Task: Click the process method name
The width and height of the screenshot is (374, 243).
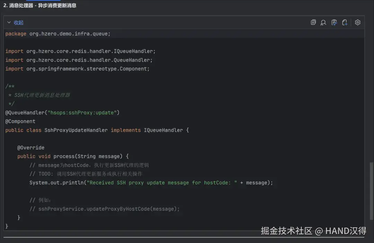Action: point(64,156)
